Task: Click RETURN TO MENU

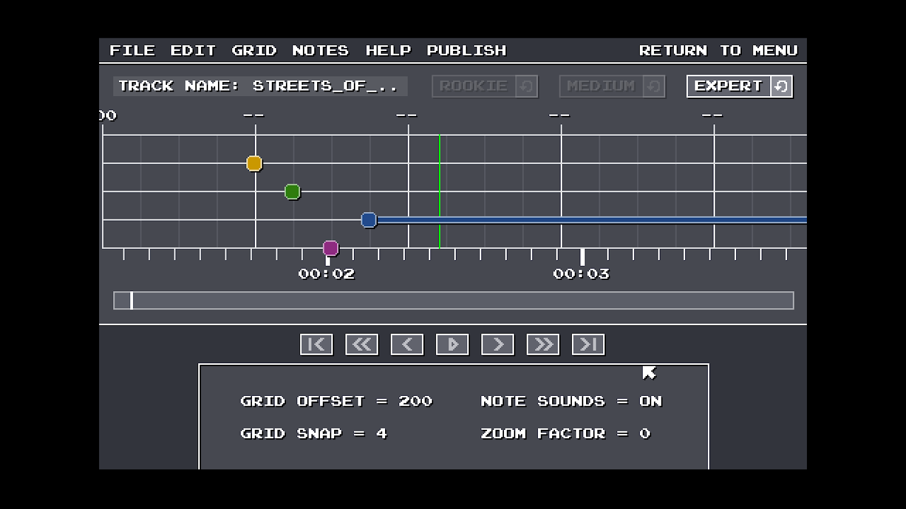Action: [x=718, y=50]
